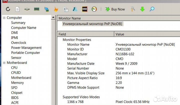180x105 pixels.
Task: Open the Sensor page
Action: (16, 58)
